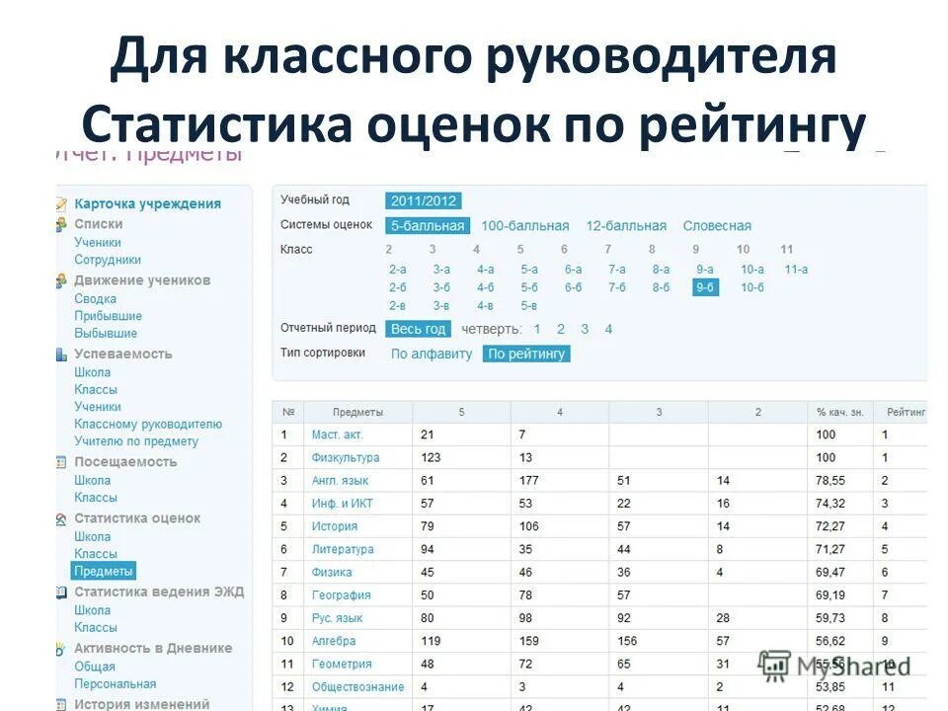
Task: Choose class 2-в
Action: (397, 306)
